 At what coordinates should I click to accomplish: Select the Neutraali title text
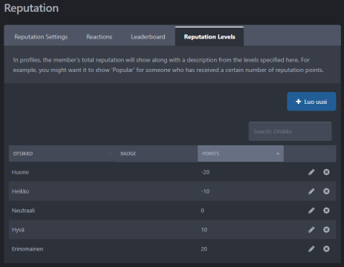pyautogui.click(x=23, y=211)
